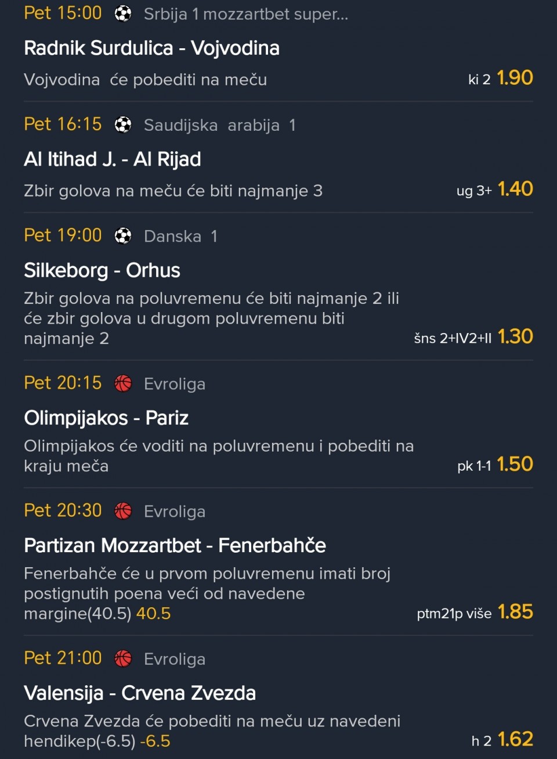The width and height of the screenshot is (557, 759).
Task: Tap the yellow 40.5 margin value
Action: tap(153, 614)
